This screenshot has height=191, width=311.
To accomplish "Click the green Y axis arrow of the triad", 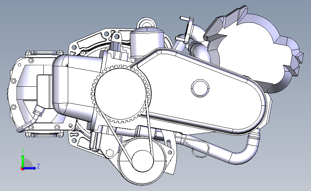I will (x=23, y=161).
